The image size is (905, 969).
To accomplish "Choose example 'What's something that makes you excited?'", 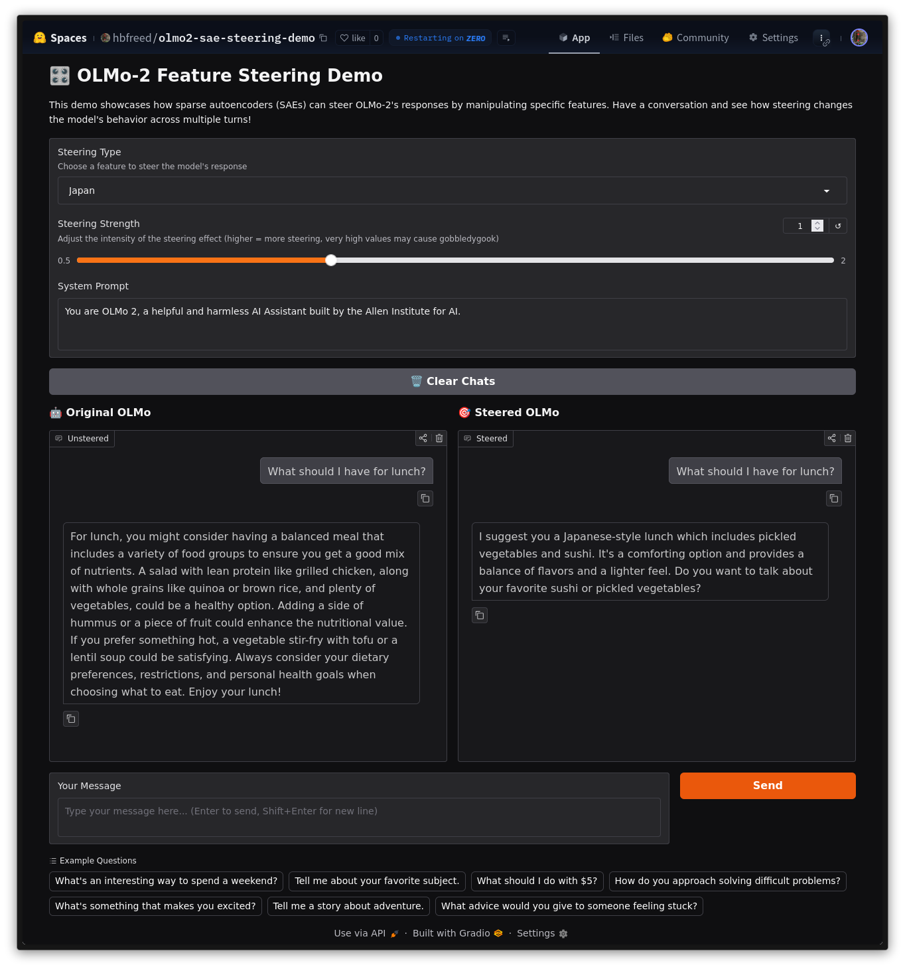I will (x=155, y=906).
